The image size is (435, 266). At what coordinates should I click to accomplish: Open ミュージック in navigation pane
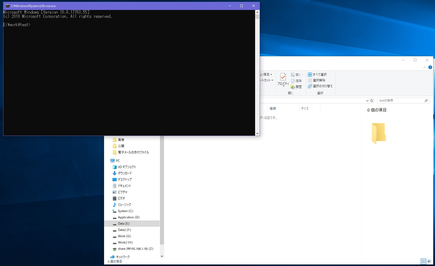point(122,205)
